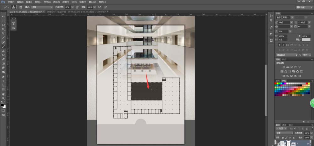The width and height of the screenshot is (314, 146).
Task: Click the Actions play icon in the collapsed panel strip
Action: [271, 34]
